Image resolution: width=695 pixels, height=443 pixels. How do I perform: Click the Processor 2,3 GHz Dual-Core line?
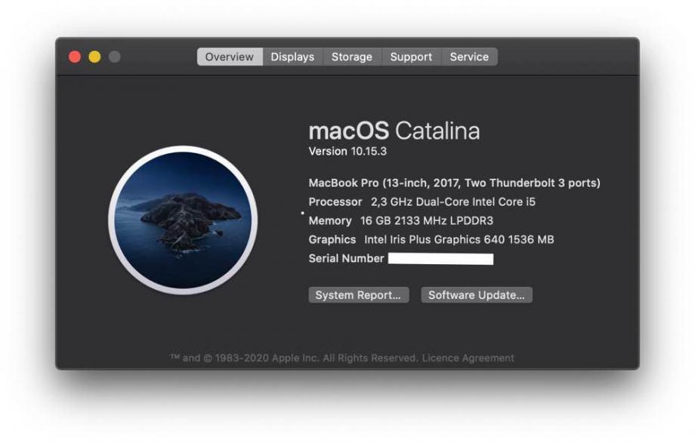[x=422, y=202]
